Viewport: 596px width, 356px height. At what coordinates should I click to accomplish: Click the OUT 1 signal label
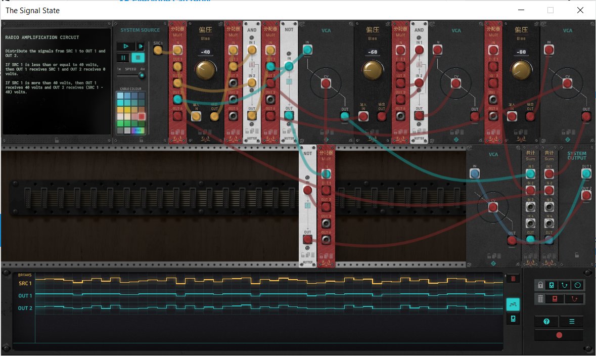tap(25, 295)
